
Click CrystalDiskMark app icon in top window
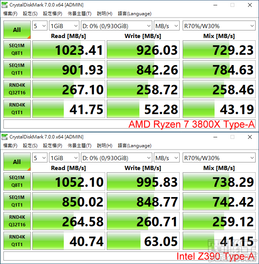[x=5, y=5]
